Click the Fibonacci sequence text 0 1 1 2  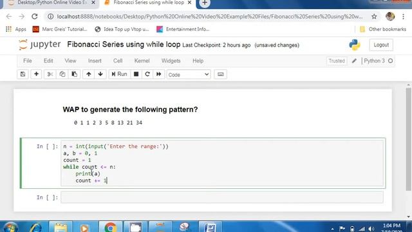click(x=108, y=122)
